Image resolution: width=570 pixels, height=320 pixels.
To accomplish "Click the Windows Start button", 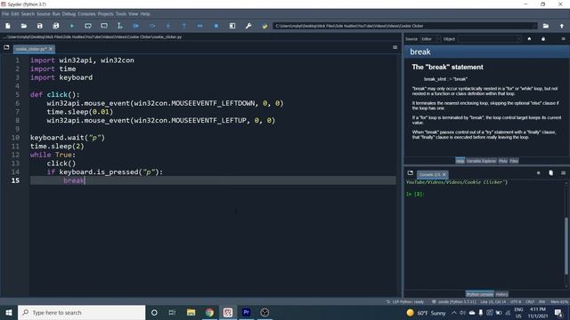I will click(9, 312).
